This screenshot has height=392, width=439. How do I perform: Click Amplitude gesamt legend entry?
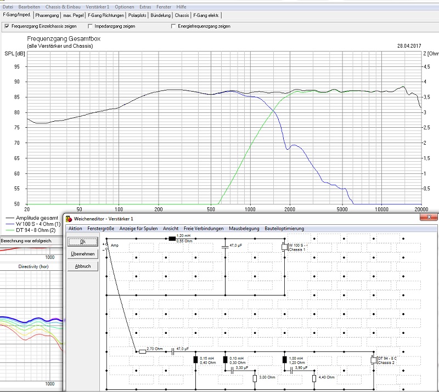(x=37, y=218)
